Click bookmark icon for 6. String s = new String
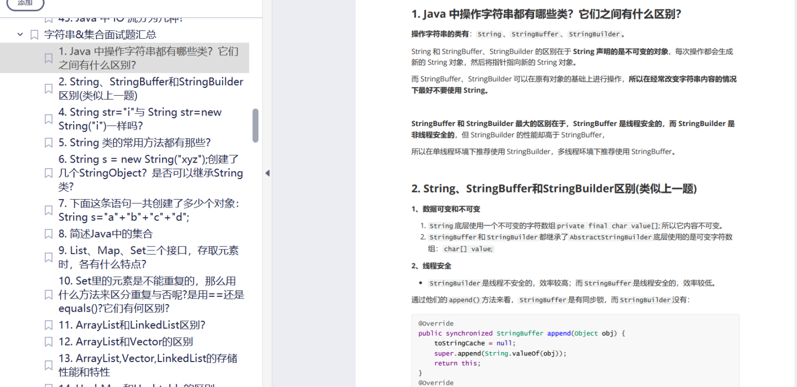 [x=48, y=173]
